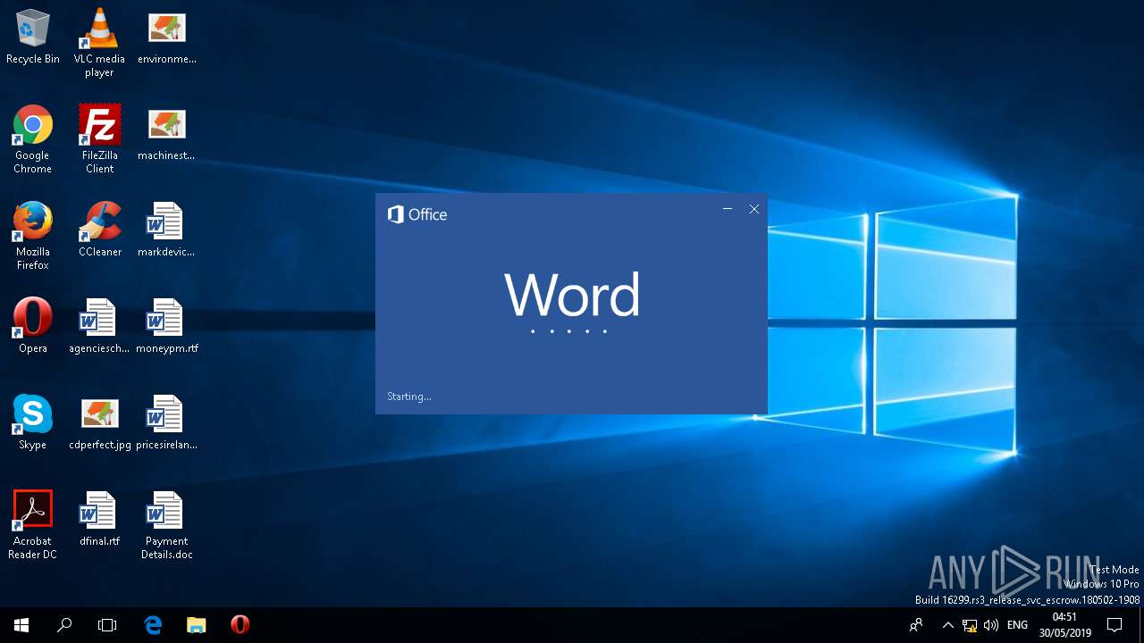The image size is (1144, 643).
Task: Select the moneypm.rtf document icon
Action: click(166, 327)
